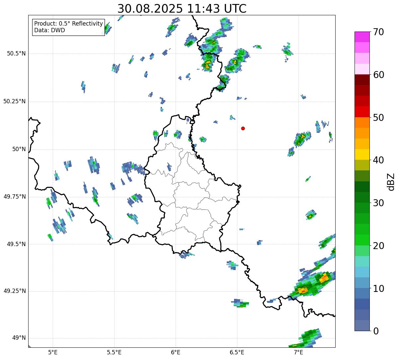The image size is (399, 359).
Task: Click the latitude label "49.25°N"
Action: (15, 291)
